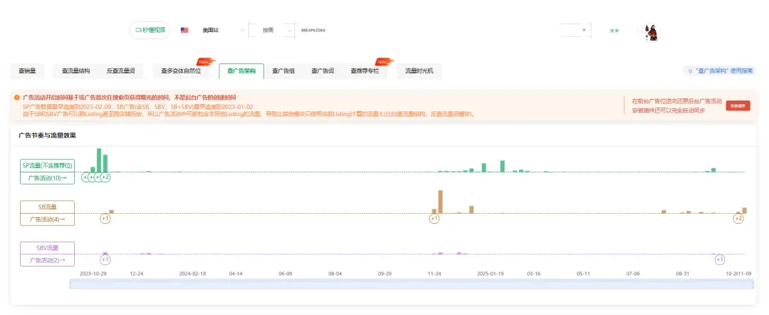Image resolution: width=769 pixels, height=315 pixels.
Task: Switch to the 反查流量词 tab
Action: [x=120, y=71]
